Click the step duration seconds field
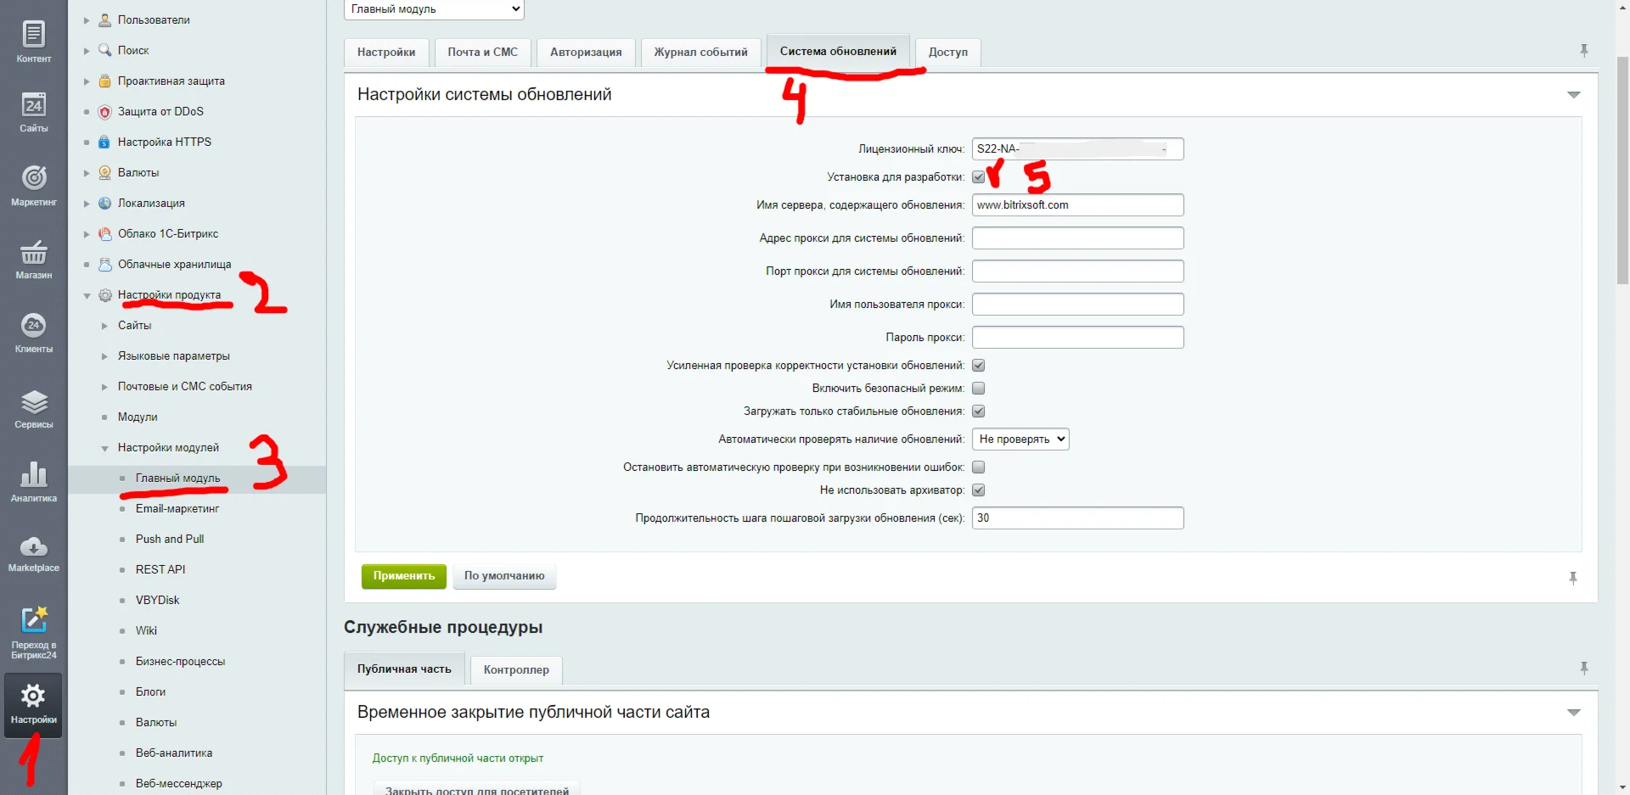 click(1077, 518)
